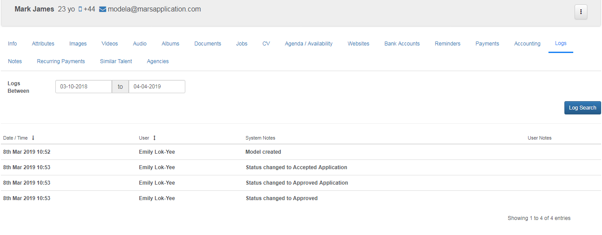Switch to the Accounting tab
This screenshot has height=235, width=602.
pos(527,44)
